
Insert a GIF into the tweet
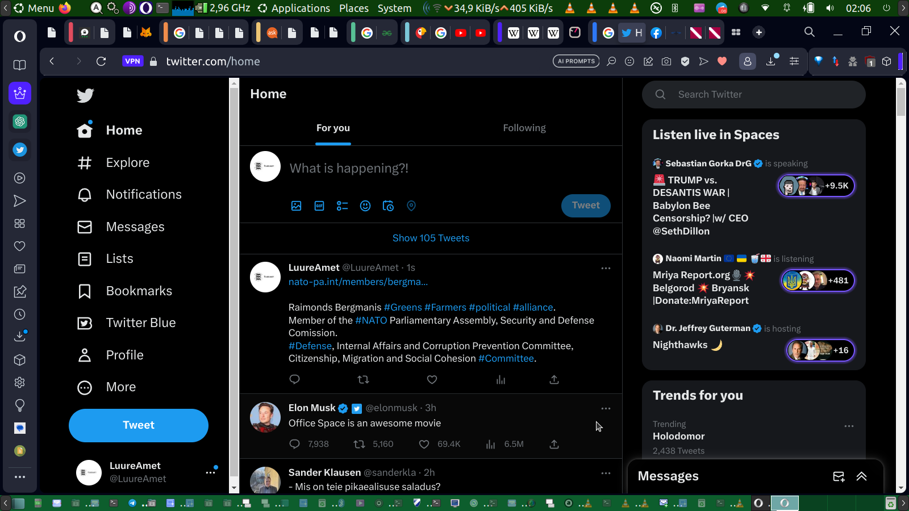(319, 206)
